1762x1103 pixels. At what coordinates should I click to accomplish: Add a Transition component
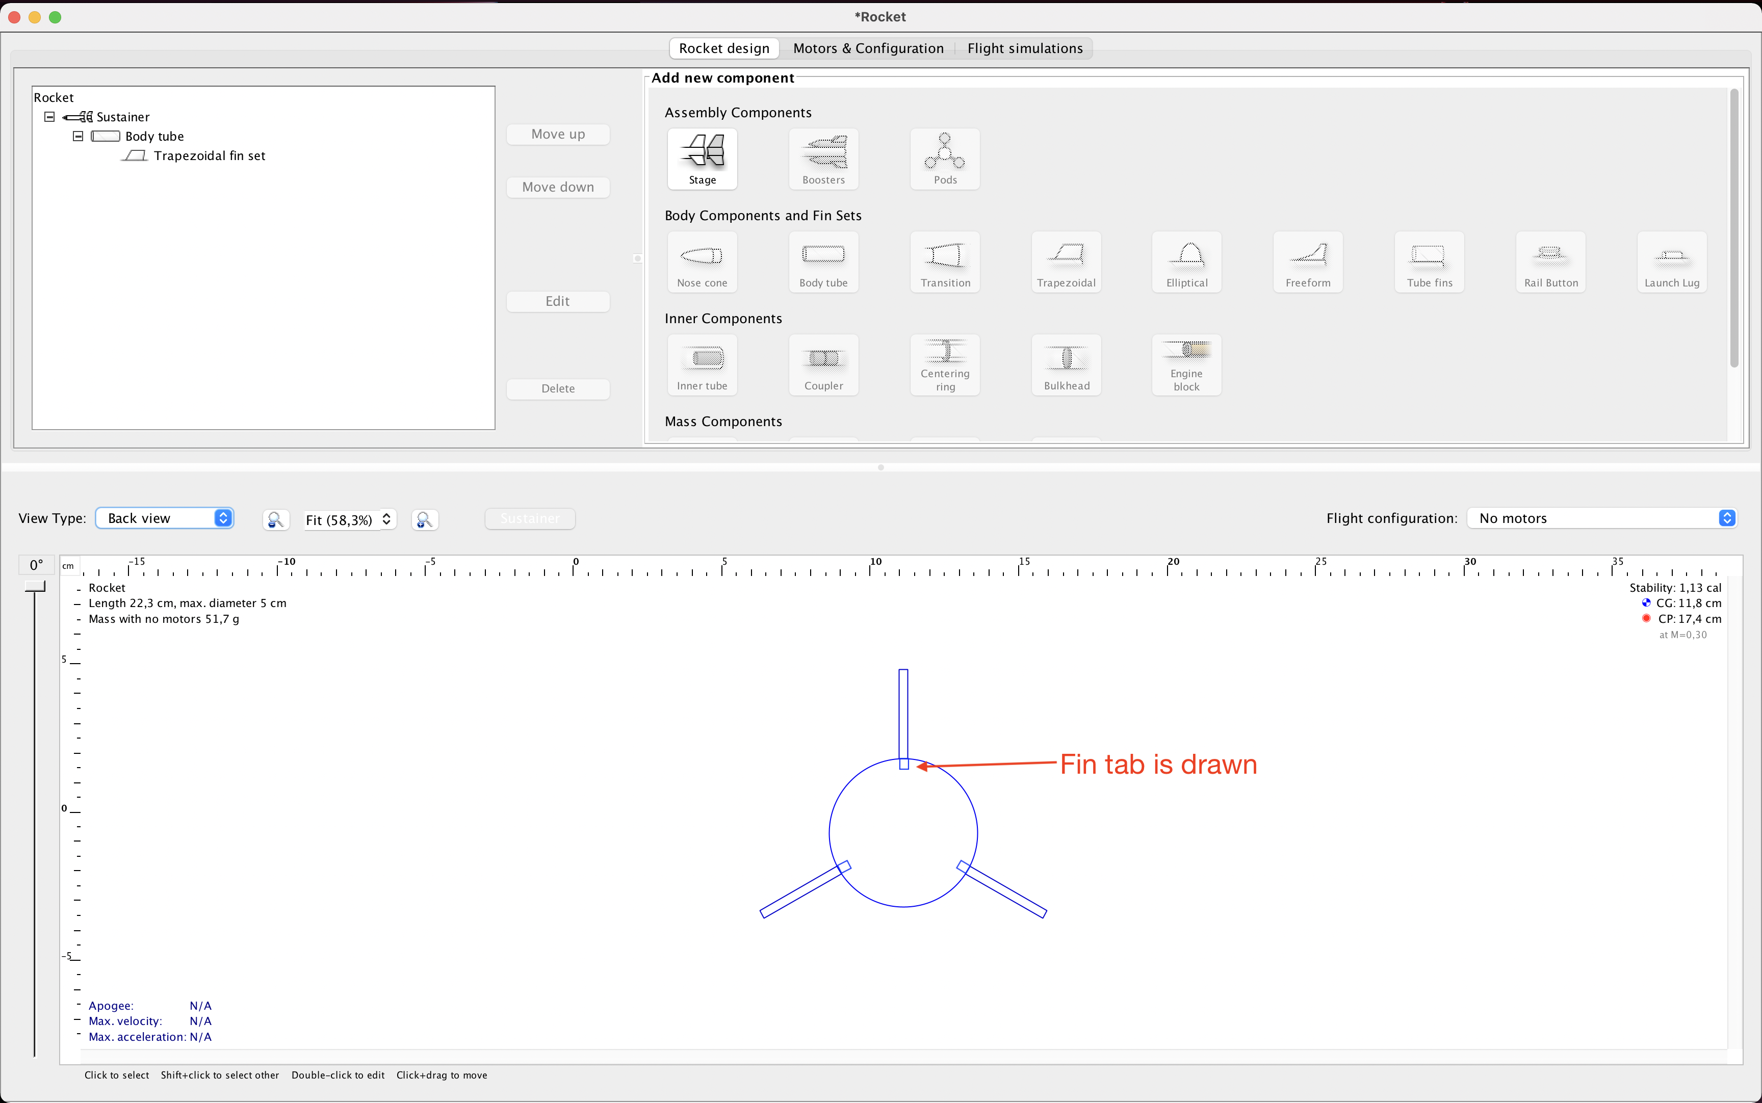click(945, 262)
